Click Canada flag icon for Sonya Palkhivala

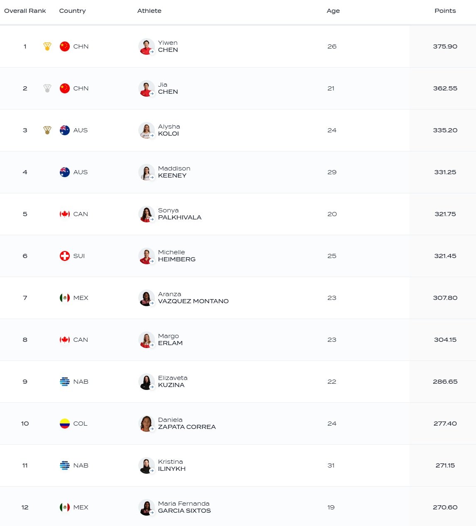[65, 214]
